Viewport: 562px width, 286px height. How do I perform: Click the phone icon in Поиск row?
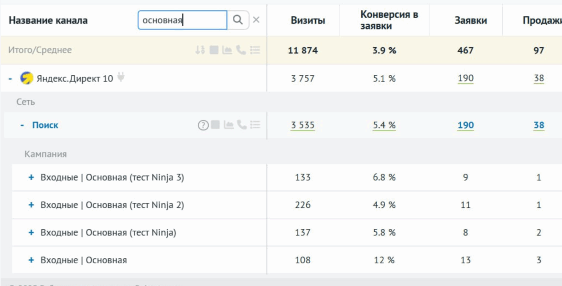242,125
